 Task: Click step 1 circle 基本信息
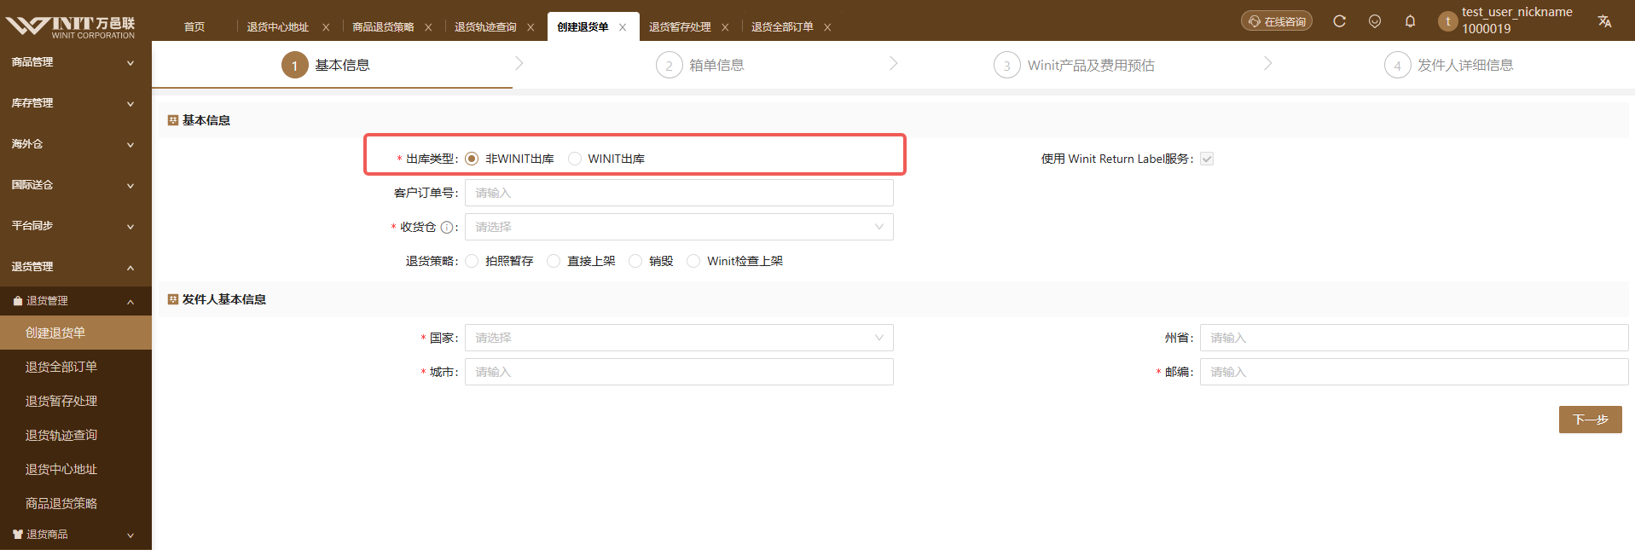pos(295,65)
